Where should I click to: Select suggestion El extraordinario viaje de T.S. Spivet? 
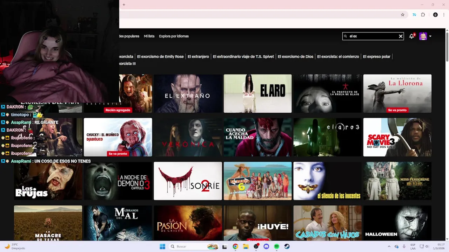243,56
